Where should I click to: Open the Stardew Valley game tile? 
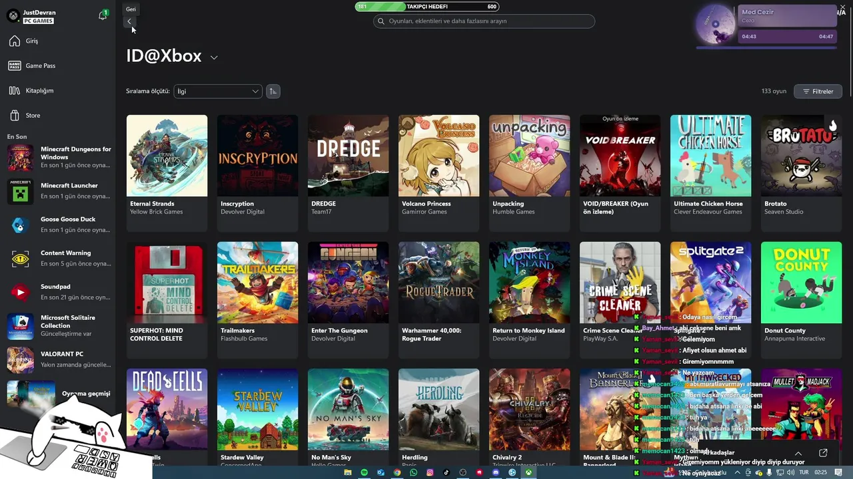257,417
